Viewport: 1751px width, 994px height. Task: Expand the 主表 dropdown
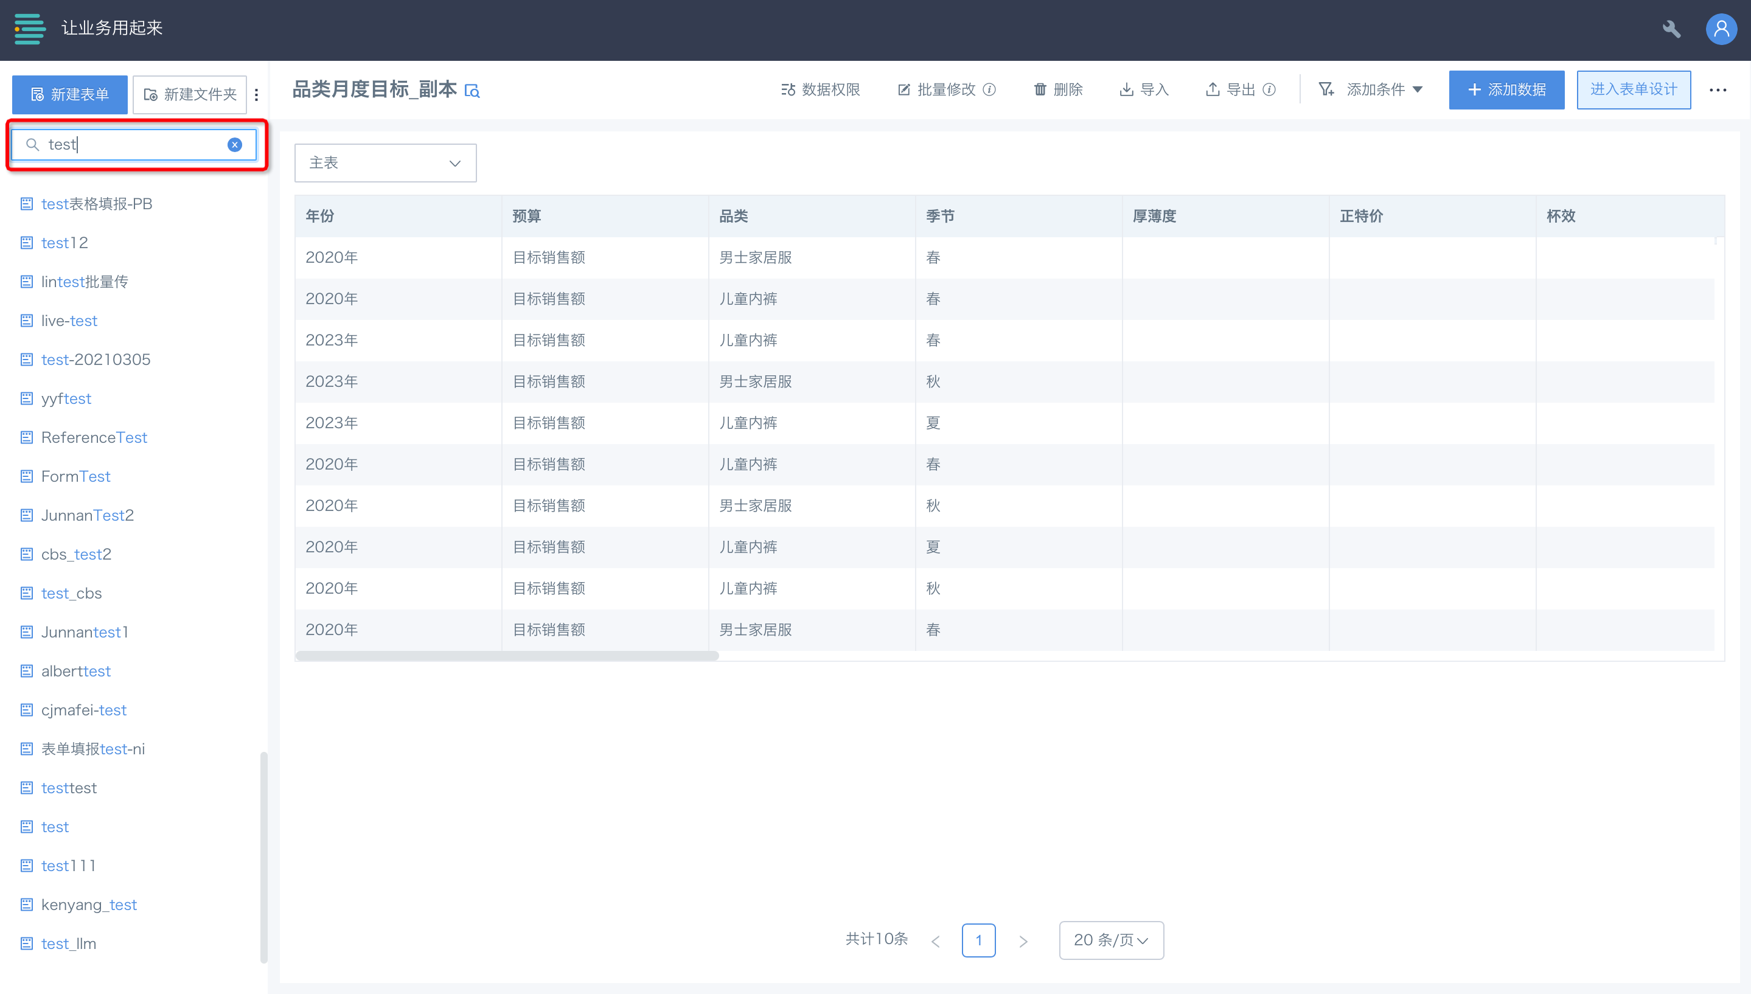pos(385,163)
